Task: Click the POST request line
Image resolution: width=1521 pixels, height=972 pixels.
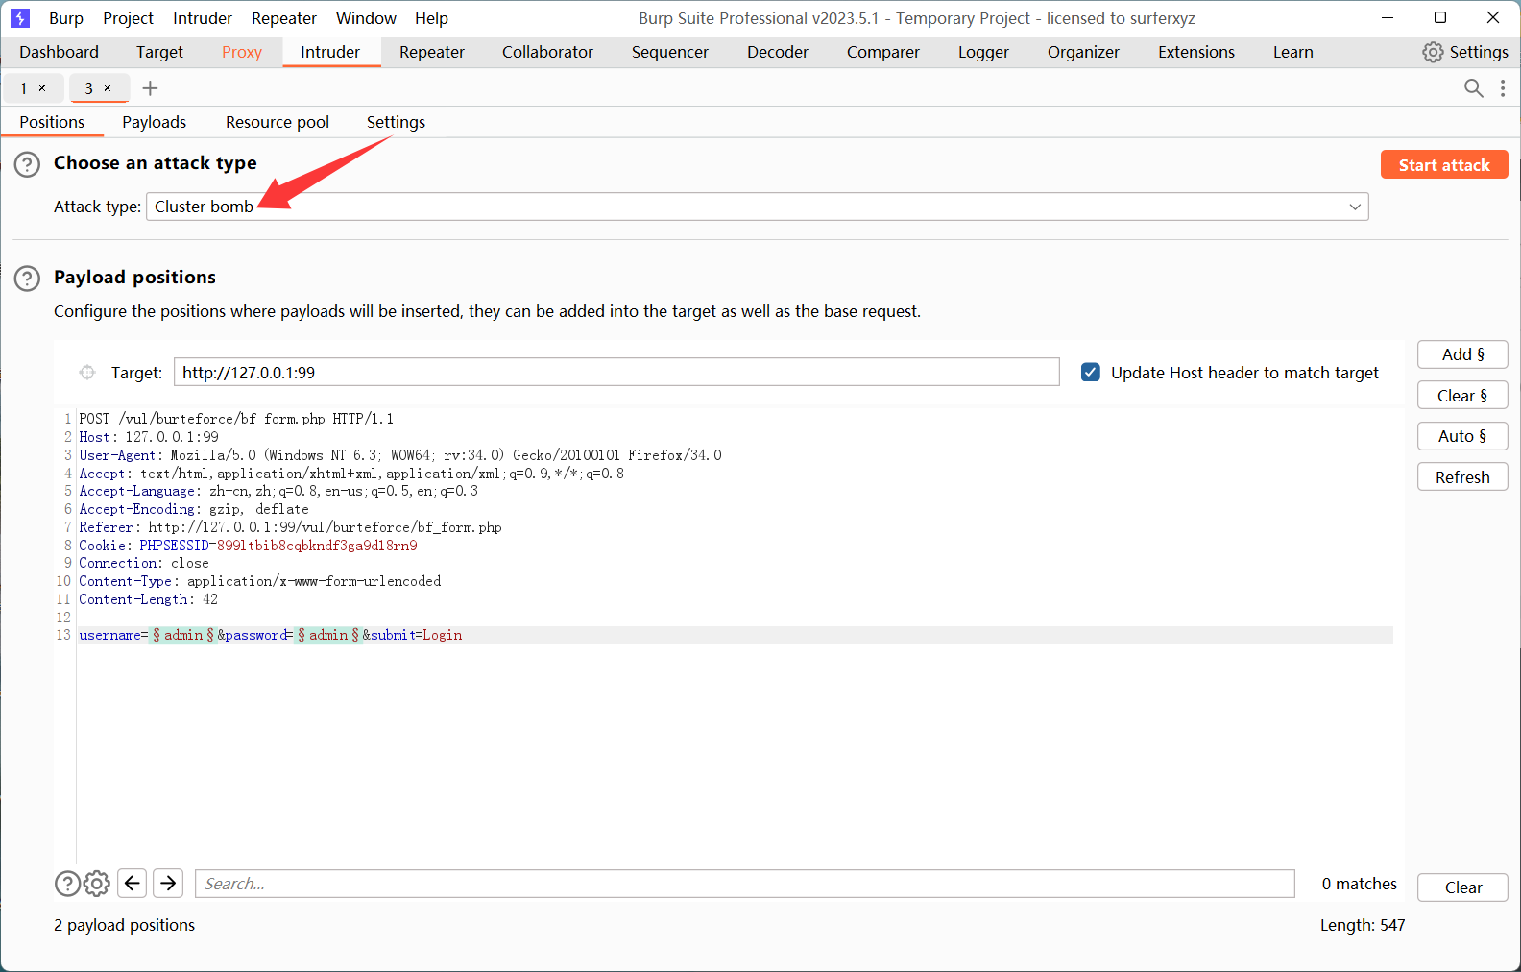Action: pyautogui.click(x=236, y=419)
